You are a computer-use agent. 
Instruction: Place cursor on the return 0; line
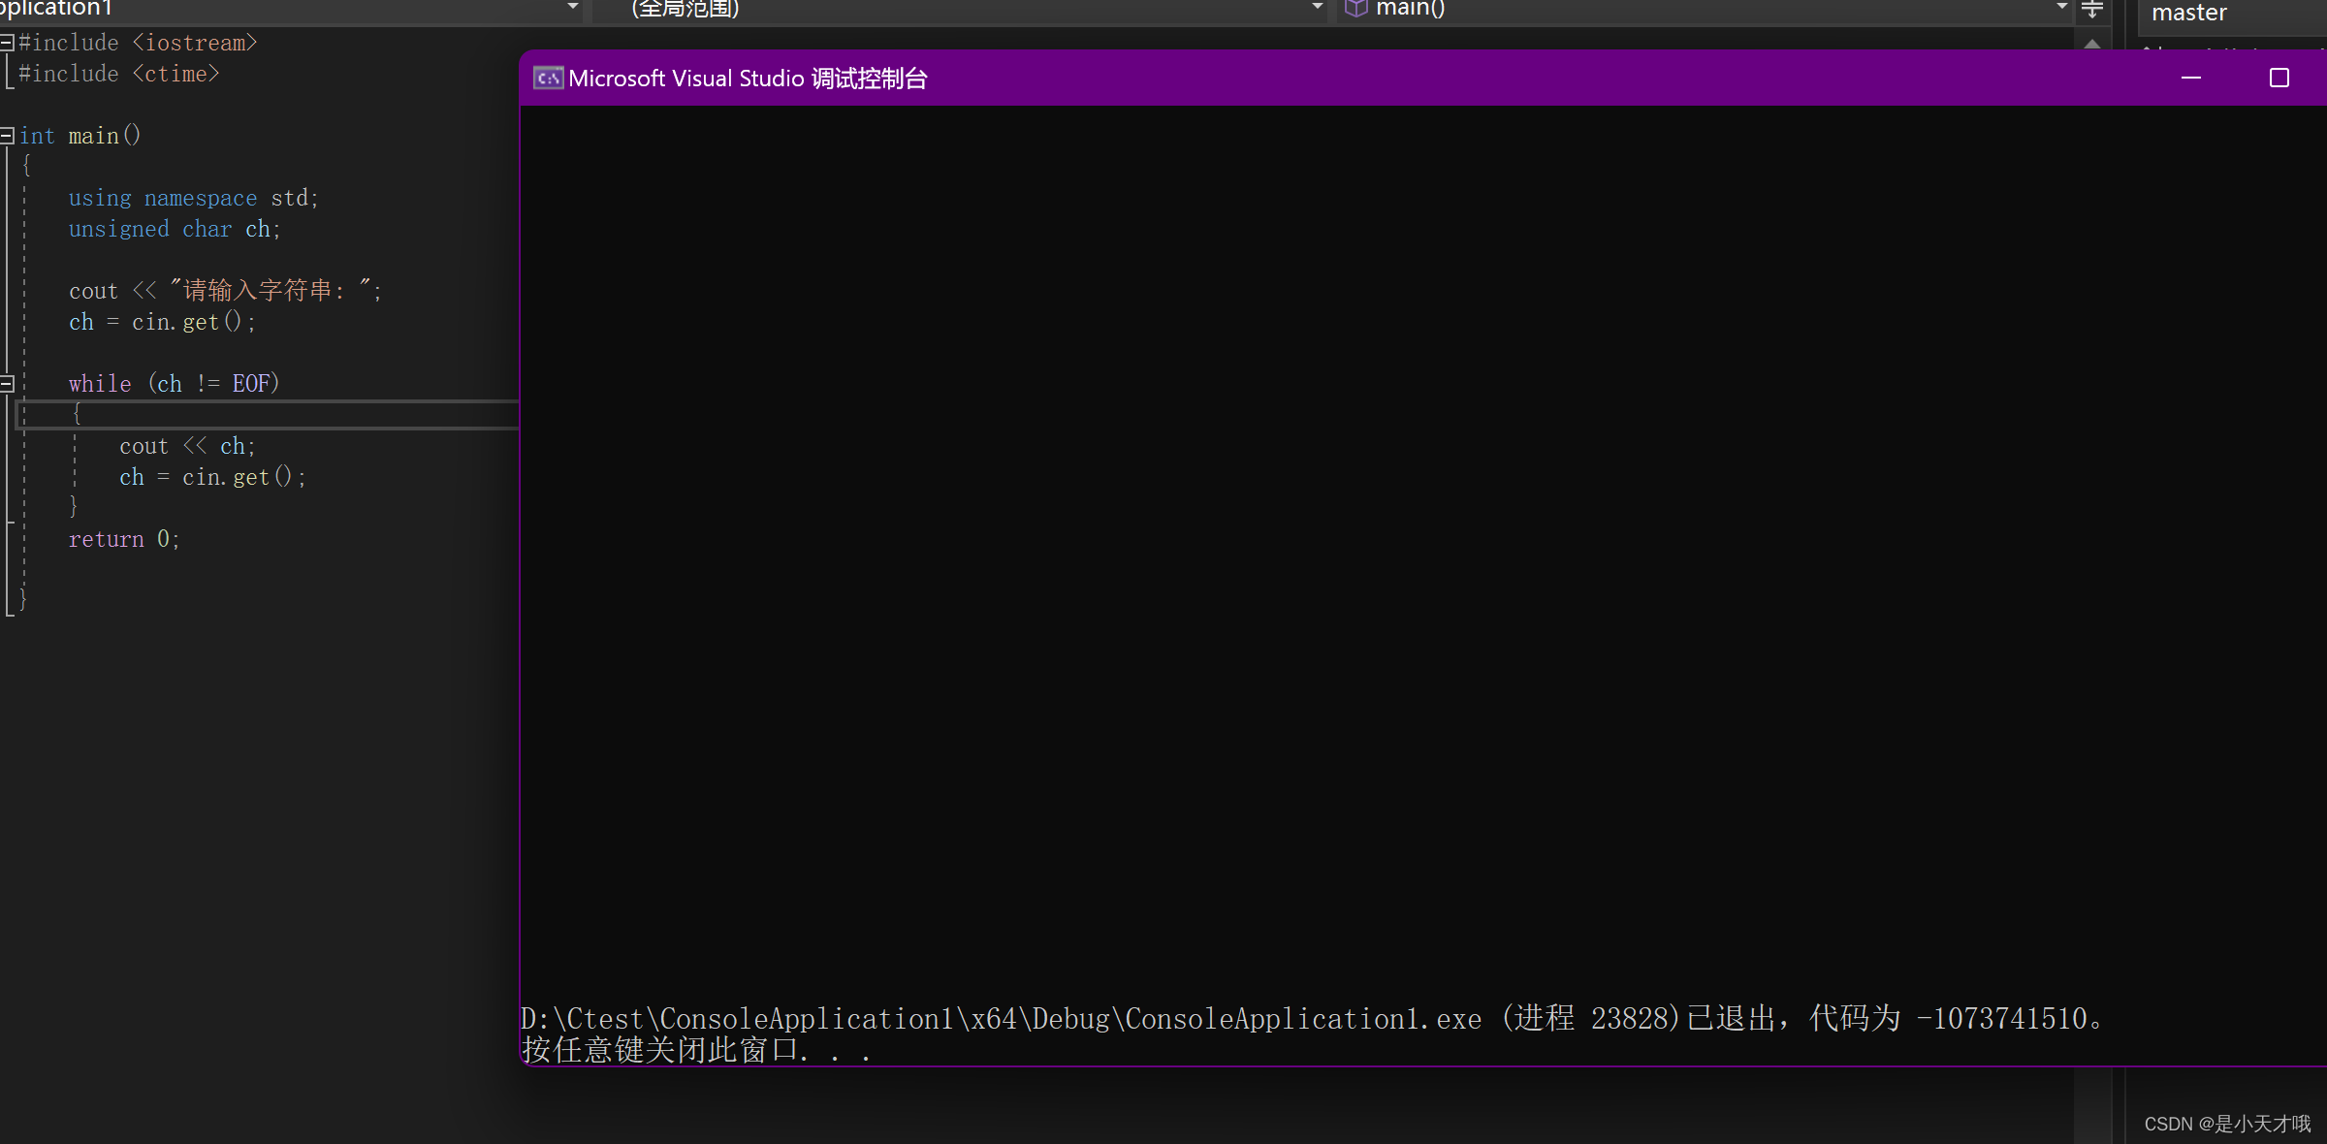click(126, 539)
